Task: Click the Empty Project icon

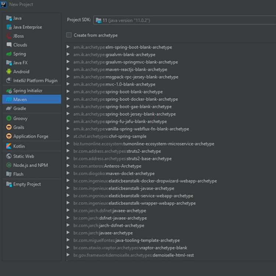Action: (x=9, y=184)
